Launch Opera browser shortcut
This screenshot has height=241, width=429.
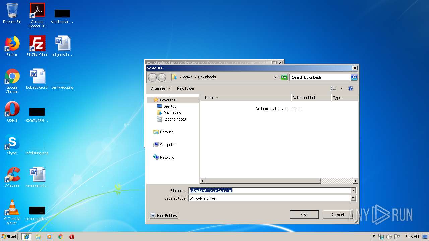(x=12, y=112)
